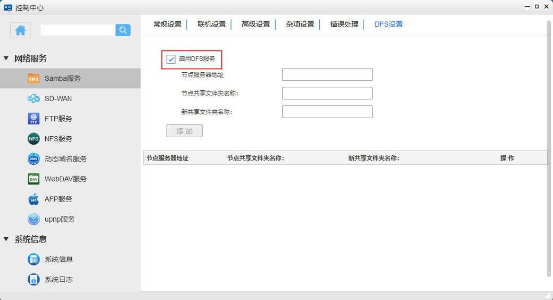The height and width of the screenshot is (300, 553).
Task: Click the green NFS service icon
Action: coord(34,139)
